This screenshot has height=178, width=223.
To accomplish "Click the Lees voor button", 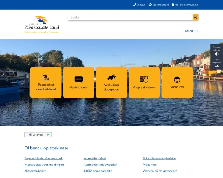I will 35,135.
